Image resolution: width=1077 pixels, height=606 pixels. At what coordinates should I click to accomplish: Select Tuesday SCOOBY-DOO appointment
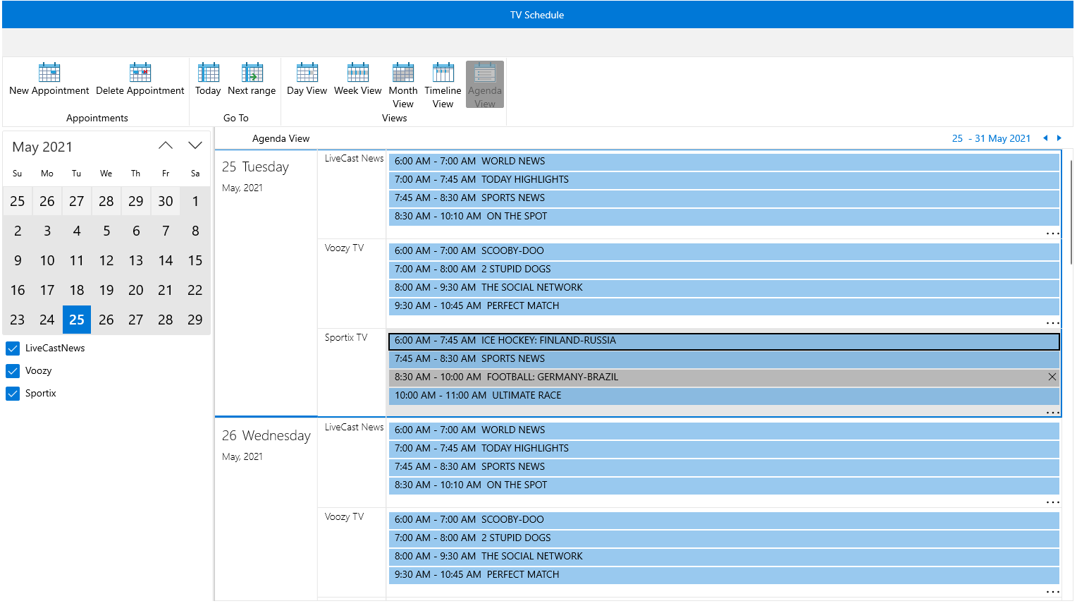coord(724,251)
